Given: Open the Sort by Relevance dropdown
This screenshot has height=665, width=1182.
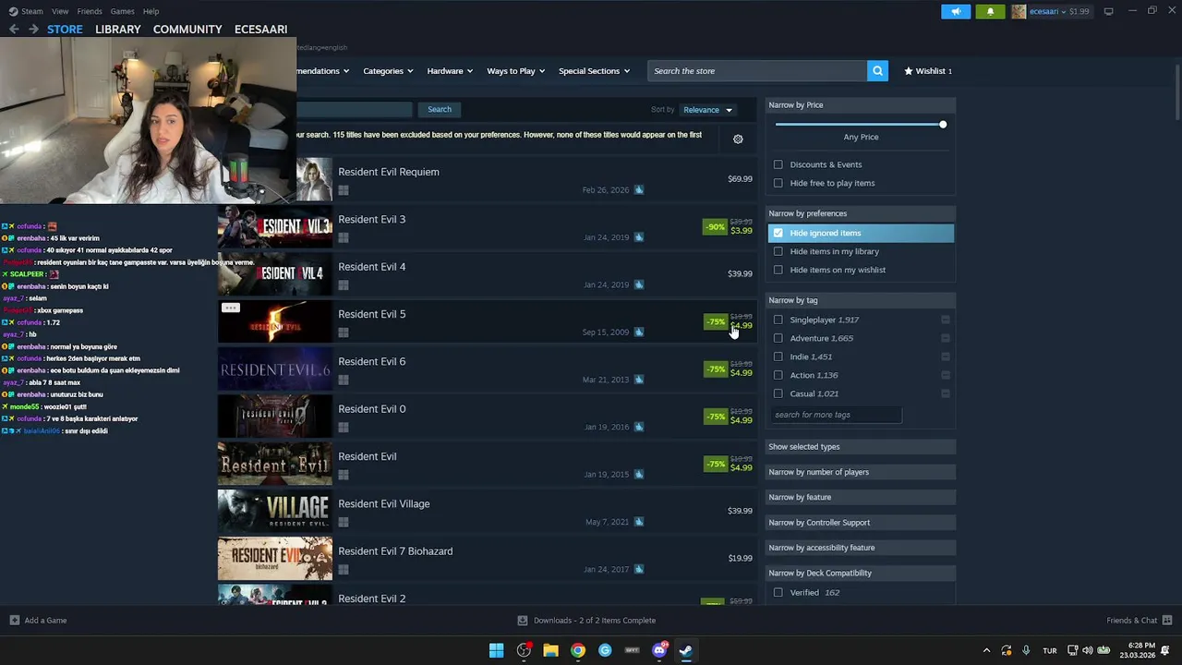Looking at the screenshot, I should click(708, 110).
